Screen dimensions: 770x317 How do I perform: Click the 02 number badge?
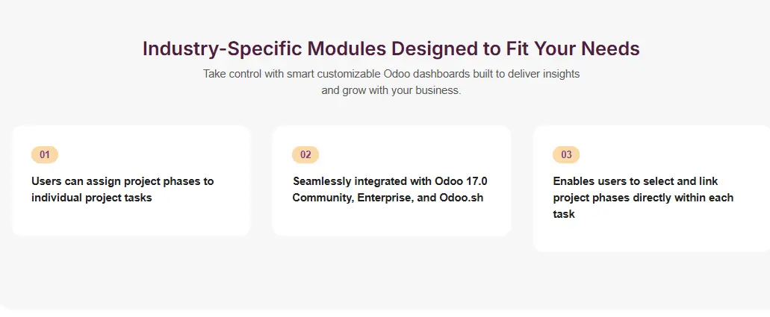coord(305,154)
